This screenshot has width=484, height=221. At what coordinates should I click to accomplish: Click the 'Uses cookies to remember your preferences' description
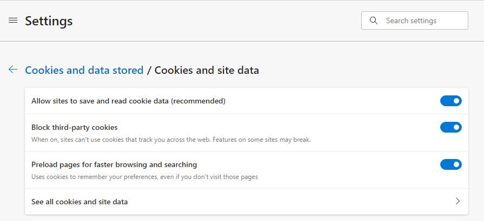tap(108, 177)
